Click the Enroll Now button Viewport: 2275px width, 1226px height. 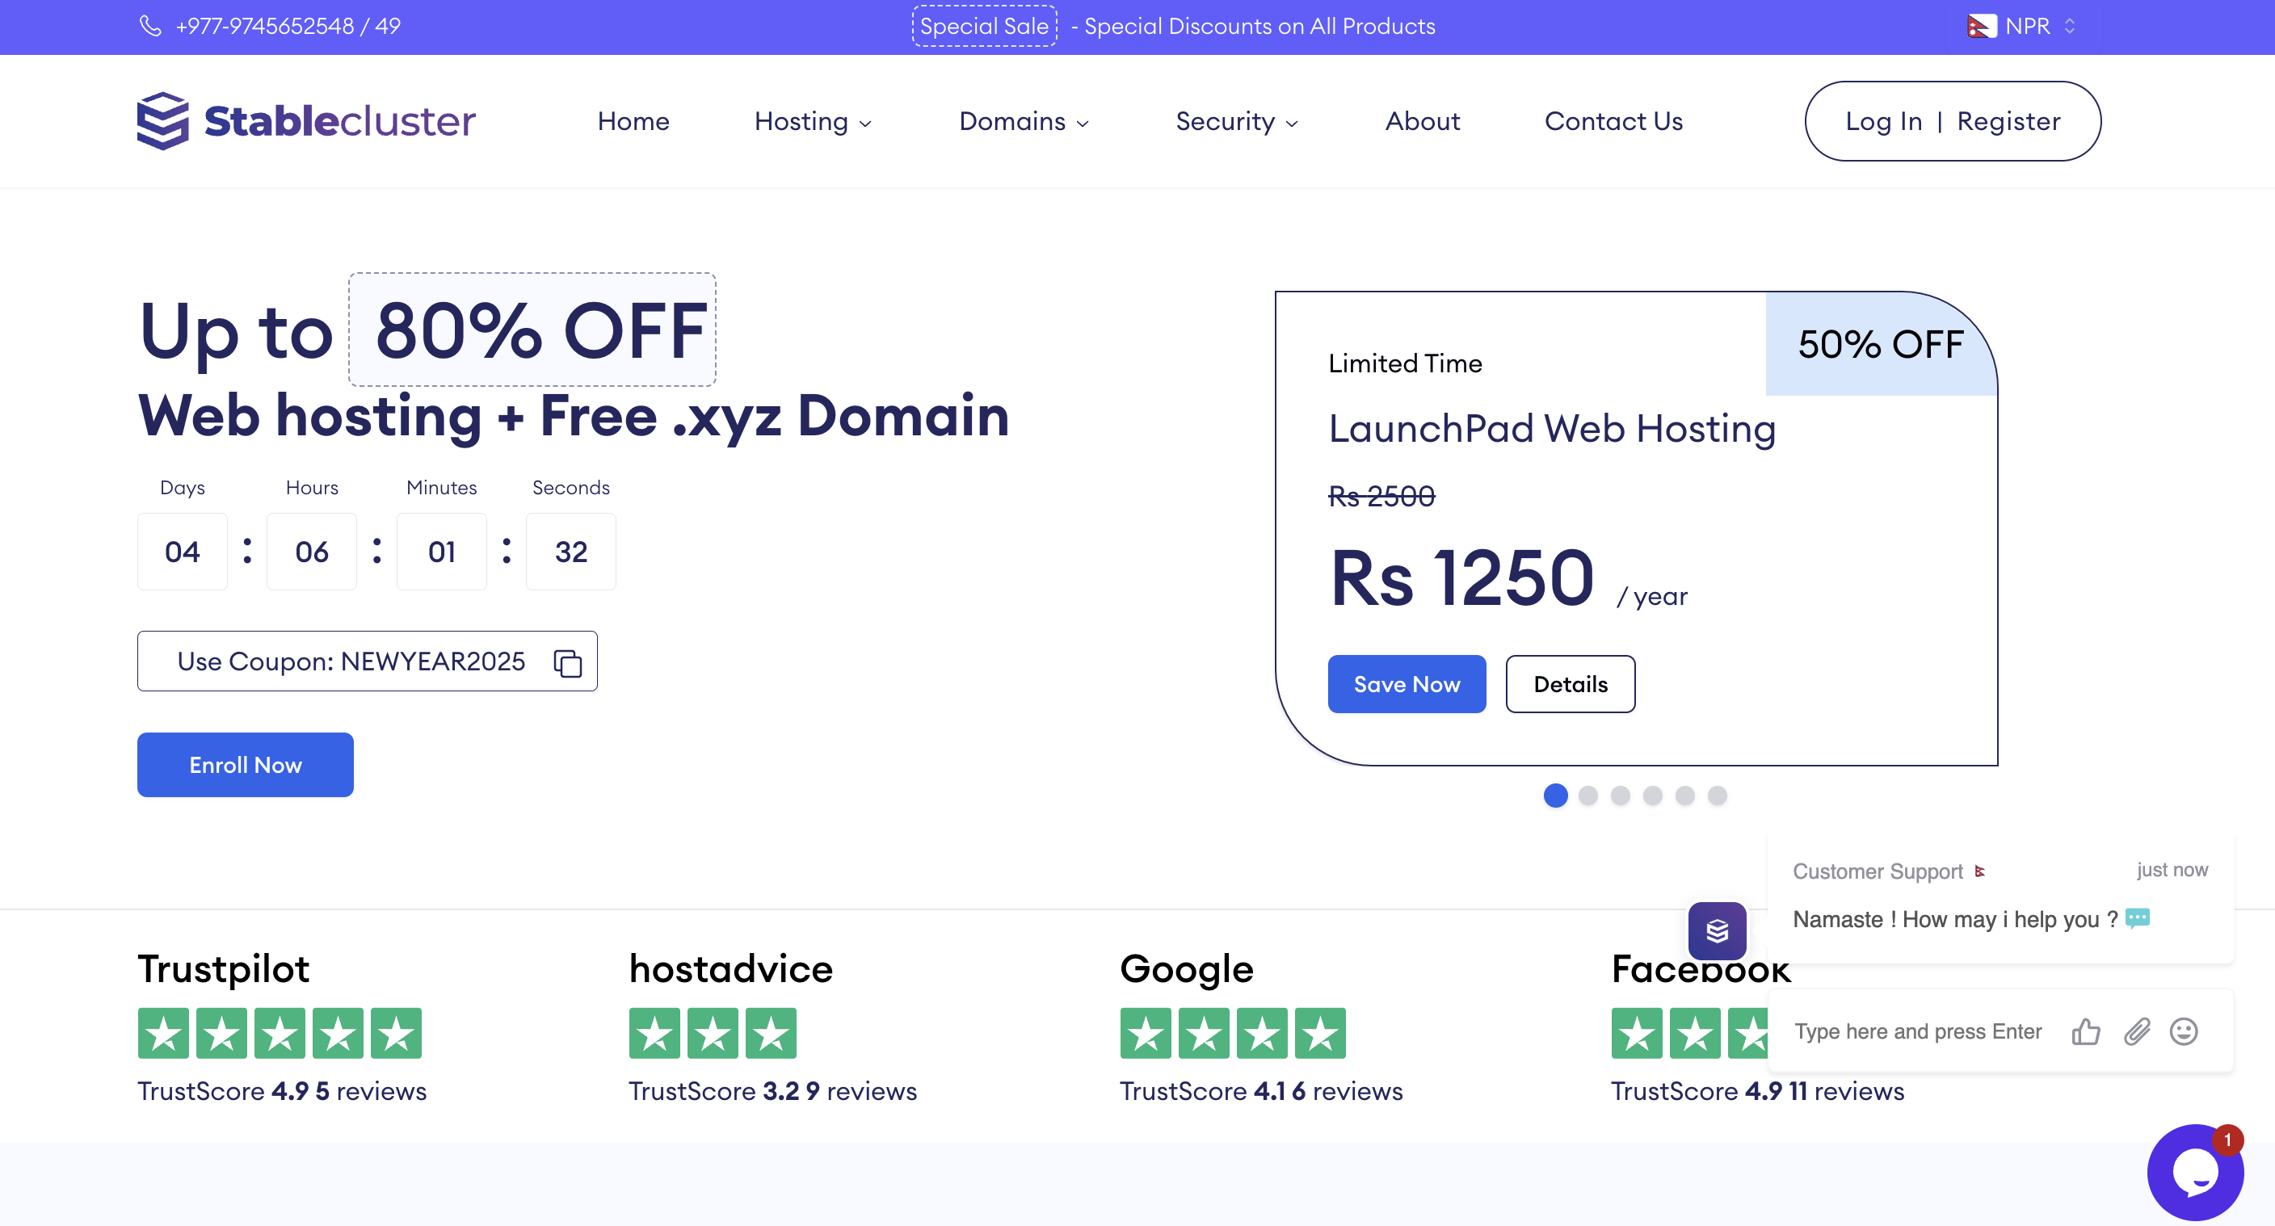[x=246, y=764]
